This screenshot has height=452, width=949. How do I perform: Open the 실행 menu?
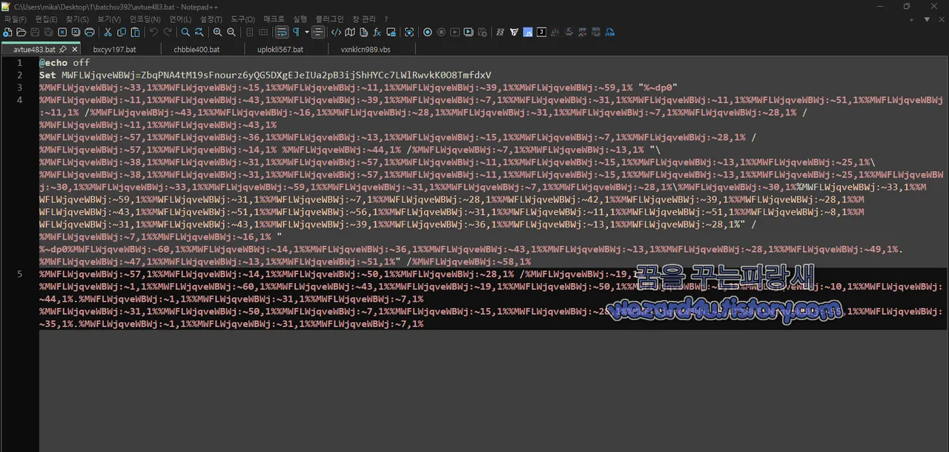(x=300, y=19)
